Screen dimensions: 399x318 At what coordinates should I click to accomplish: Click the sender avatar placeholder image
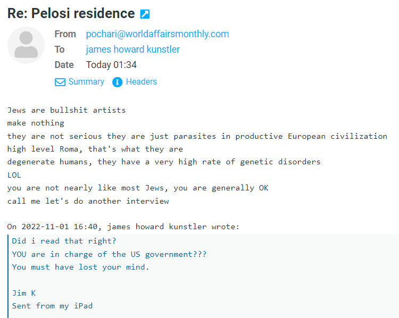point(26,45)
